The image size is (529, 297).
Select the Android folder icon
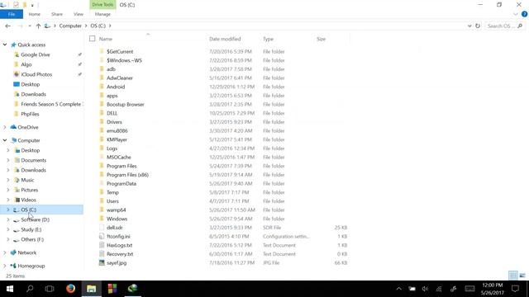(102, 87)
